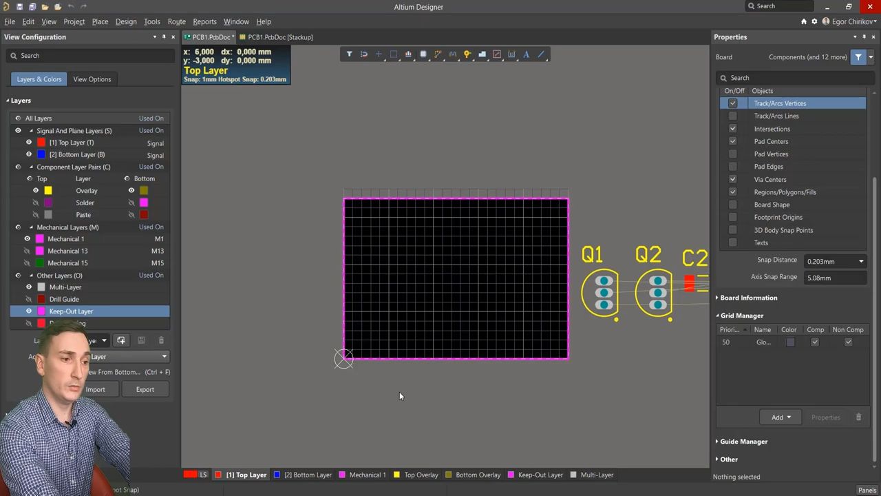Click the snapping magnet icon

[364, 54]
